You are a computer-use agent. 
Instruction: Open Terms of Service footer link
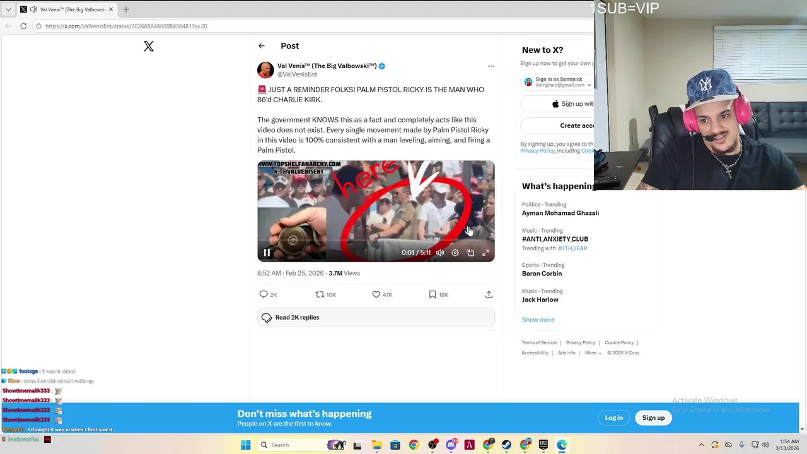(x=539, y=343)
